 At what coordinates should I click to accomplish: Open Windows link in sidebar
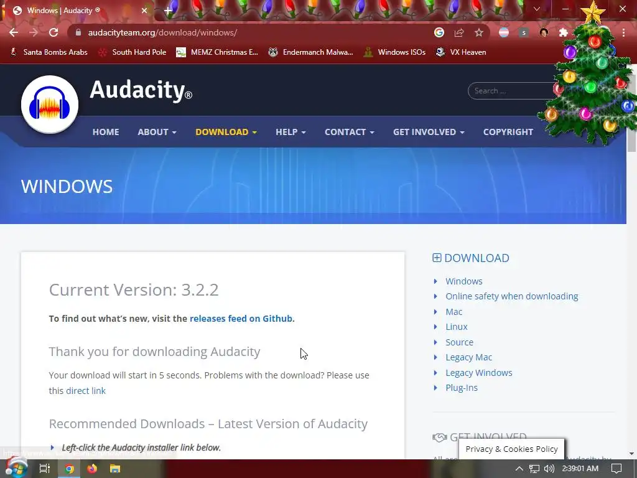tap(464, 281)
